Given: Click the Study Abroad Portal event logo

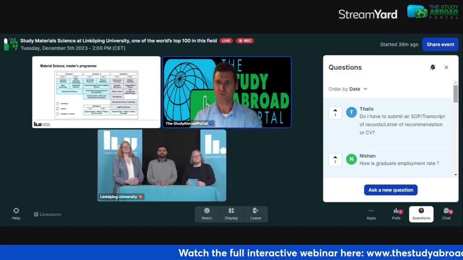Looking at the screenshot, I should (11, 44).
